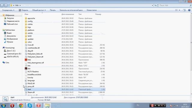Toggle the preview pane icon

pos(184,10)
